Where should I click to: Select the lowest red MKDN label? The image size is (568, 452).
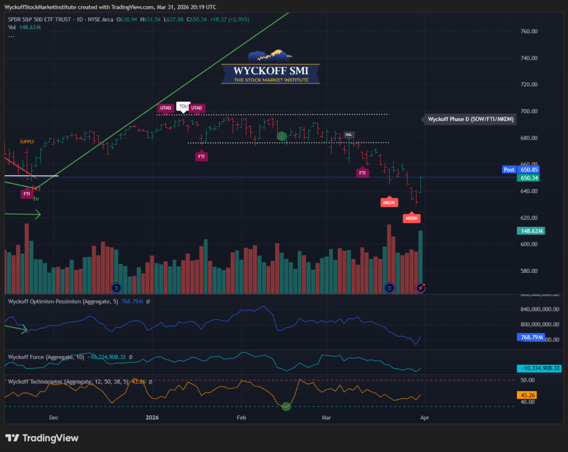tap(411, 219)
